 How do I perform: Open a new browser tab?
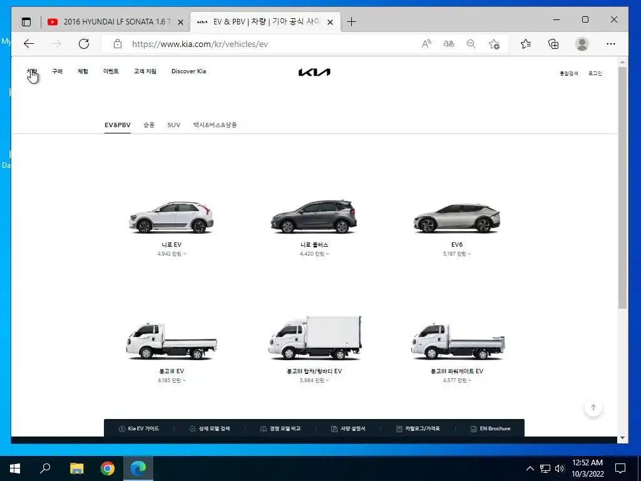(351, 22)
